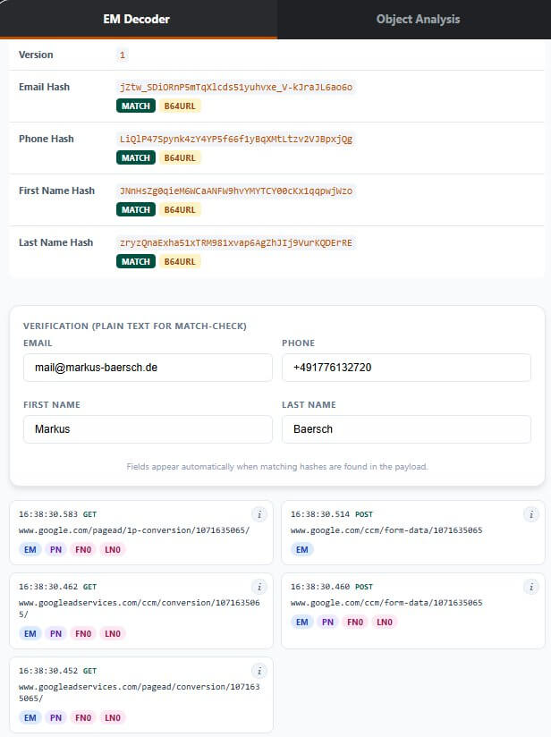Click FN0 tag in 1p-conversion request card
This screenshot has height=737, width=551.
point(83,550)
